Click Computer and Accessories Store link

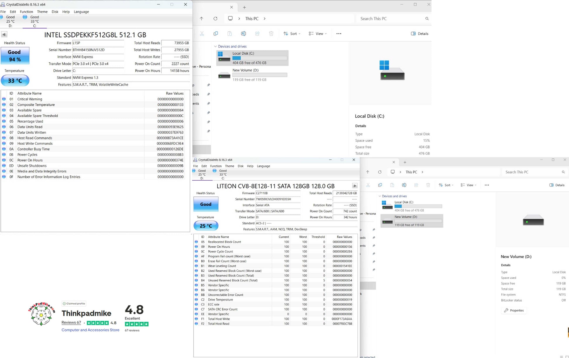pyautogui.click(x=90, y=330)
